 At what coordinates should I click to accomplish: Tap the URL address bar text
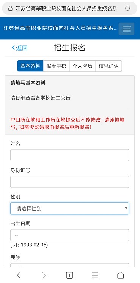click(66, 8)
